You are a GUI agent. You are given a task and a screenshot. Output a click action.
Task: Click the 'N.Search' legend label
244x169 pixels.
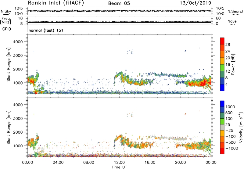[x=235, y=11]
